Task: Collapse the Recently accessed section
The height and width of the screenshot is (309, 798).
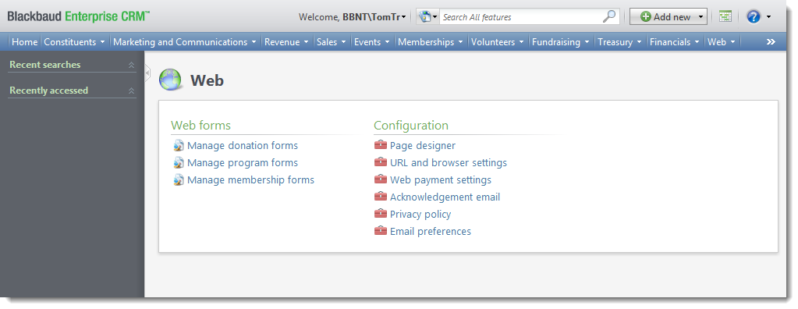Action: [131, 91]
